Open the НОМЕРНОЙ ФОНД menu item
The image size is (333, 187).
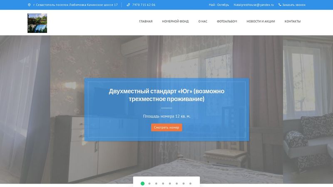pos(175,22)
